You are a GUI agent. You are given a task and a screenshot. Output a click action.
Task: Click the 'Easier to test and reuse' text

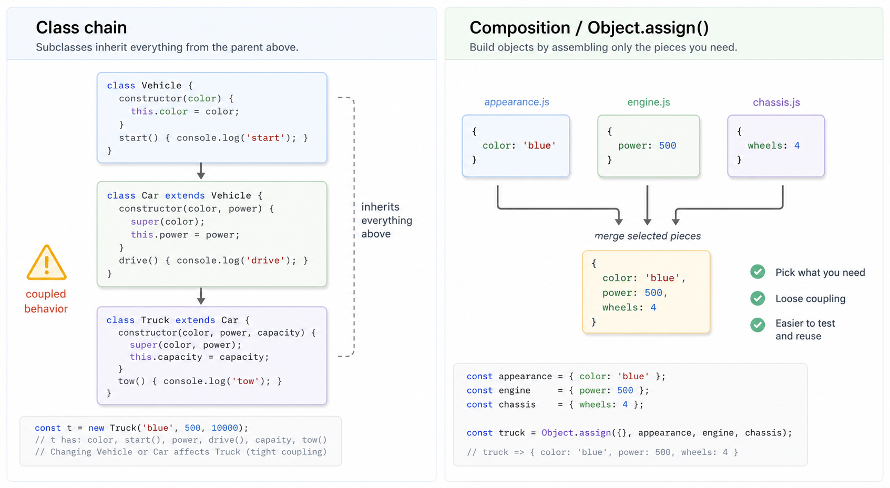point(805,329)
